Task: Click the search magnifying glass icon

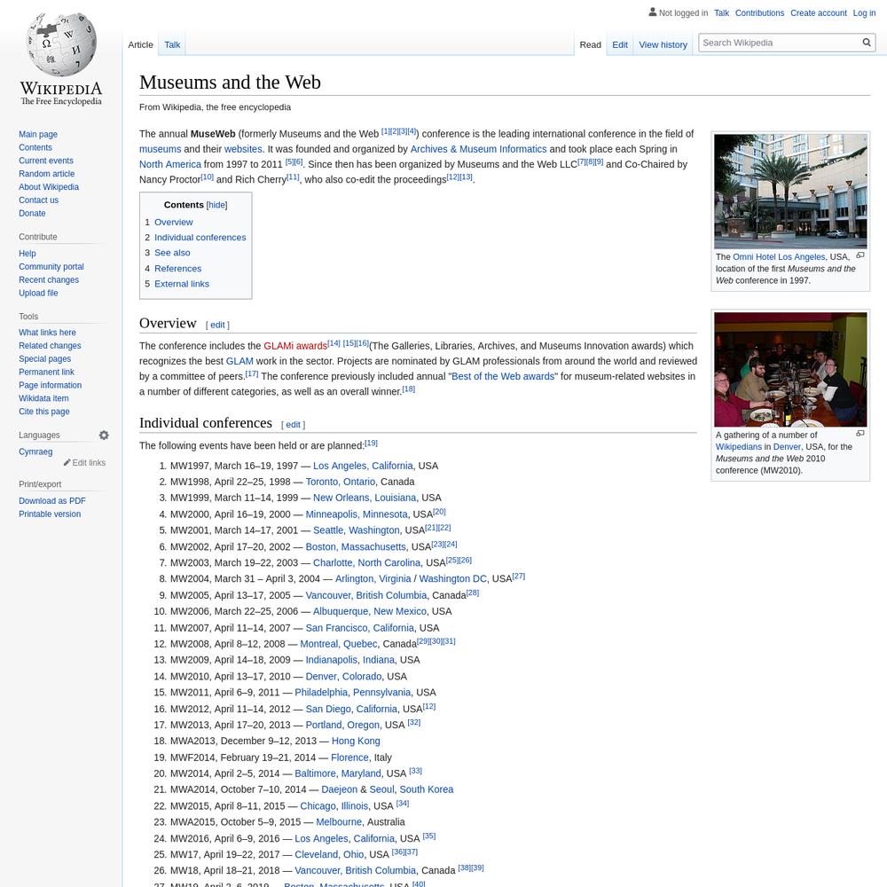Action: pyautogui.click(x=866, y=43)
